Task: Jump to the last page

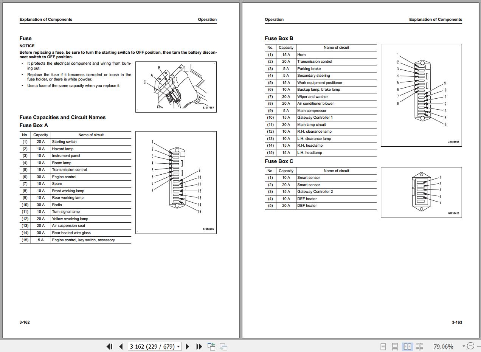Action: pyautogui.click(x=199, y=346)
